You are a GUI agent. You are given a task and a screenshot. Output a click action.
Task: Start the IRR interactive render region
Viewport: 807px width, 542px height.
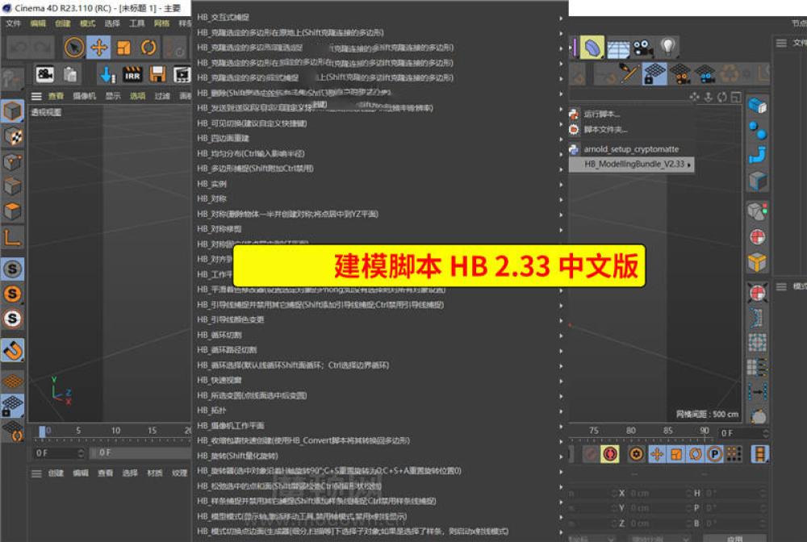coord(132,75)
